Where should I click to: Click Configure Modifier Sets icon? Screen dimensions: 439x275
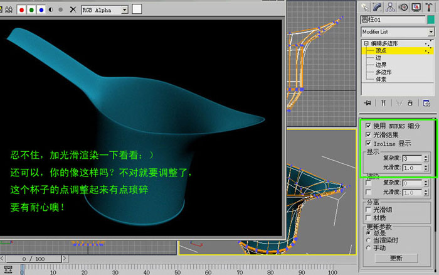click(x=426, y=103)
